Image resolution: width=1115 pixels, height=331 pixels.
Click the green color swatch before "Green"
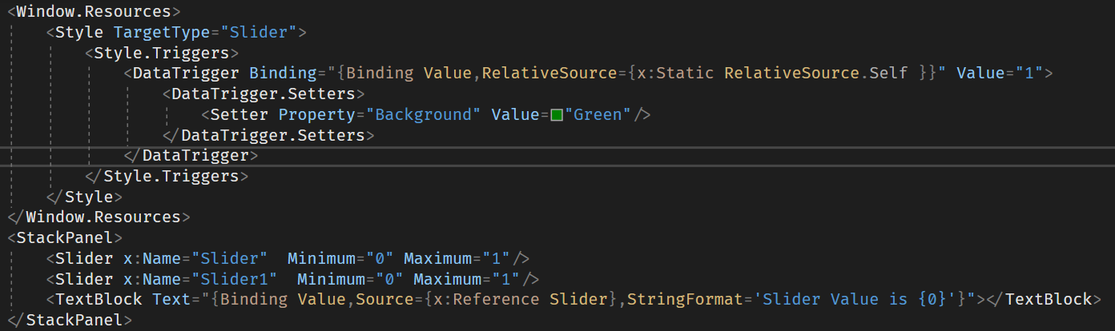pos(557,115)
